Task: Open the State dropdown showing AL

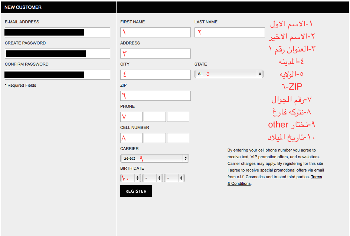Action: [x=229, y=74]
